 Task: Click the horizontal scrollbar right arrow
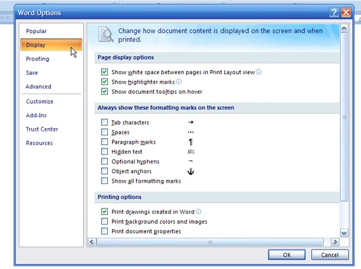(335, 242)
